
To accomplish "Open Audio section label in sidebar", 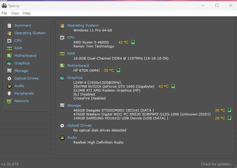I will (x=19, y=86).
